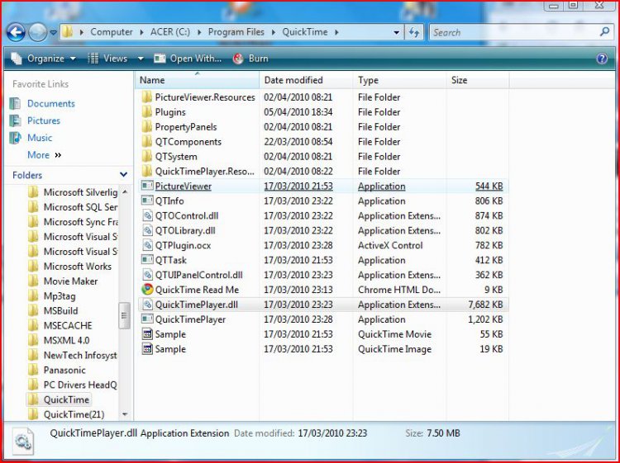This screenshot has width=620, height=463.
Task: Select Microsoft Works in the folder tree
Action: coord(78,267)
